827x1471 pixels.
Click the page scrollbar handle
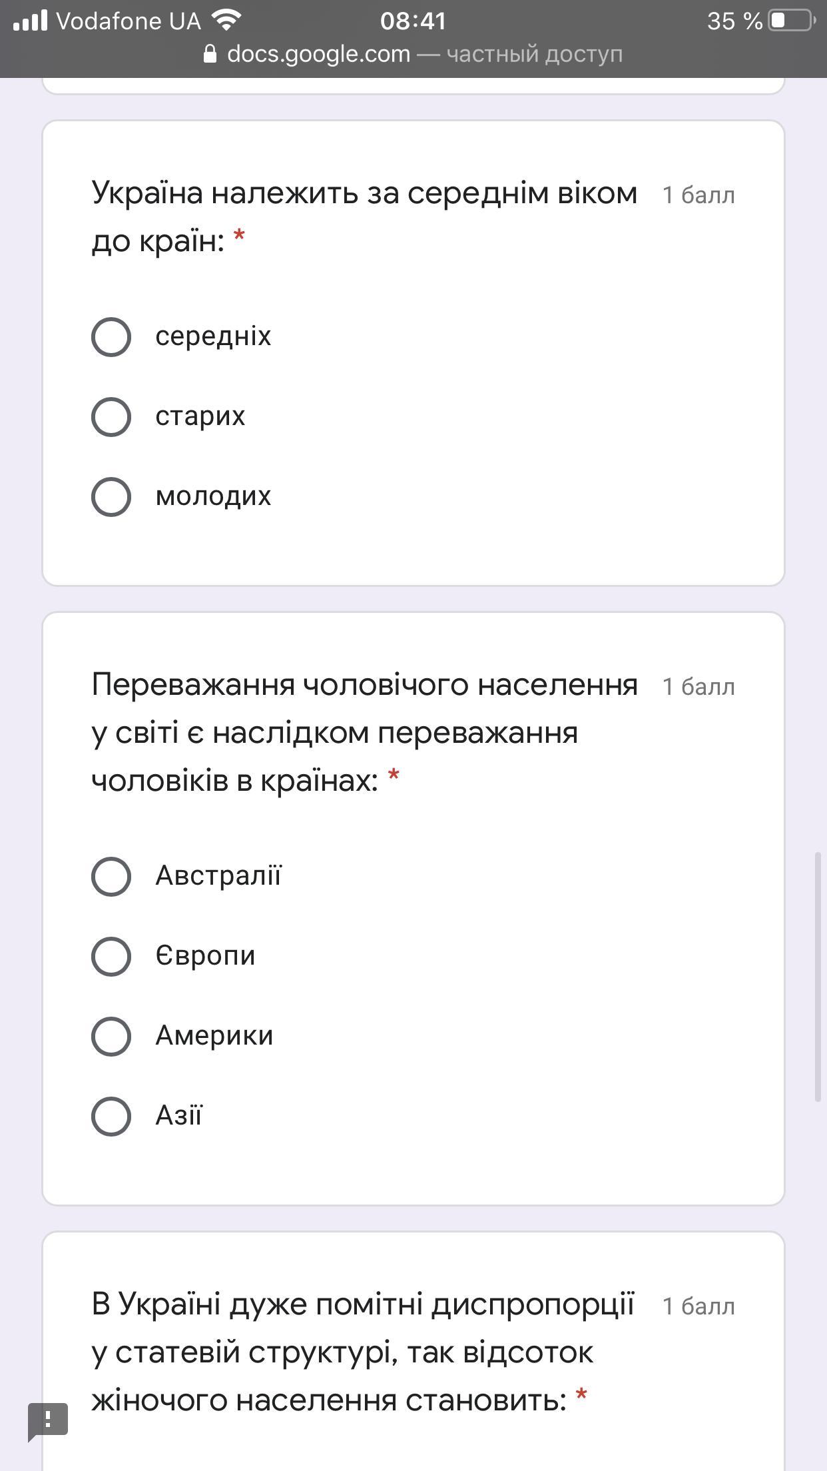[x=818, y=976]
